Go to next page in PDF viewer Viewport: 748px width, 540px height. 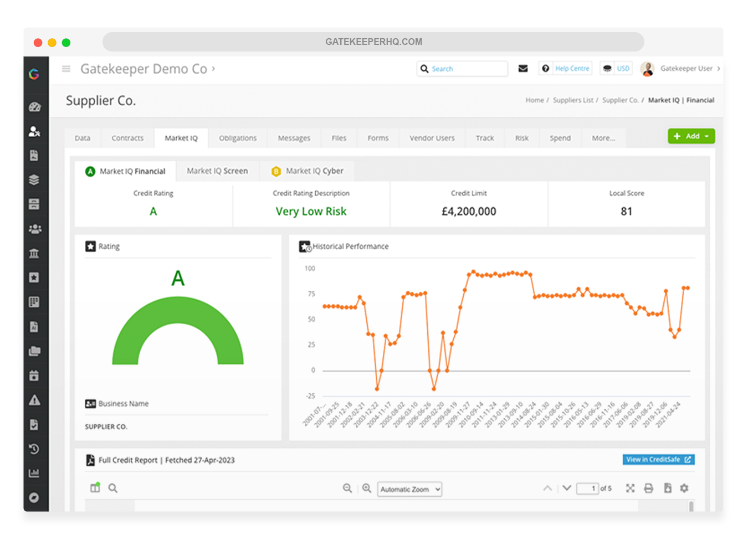click(567, 488)
